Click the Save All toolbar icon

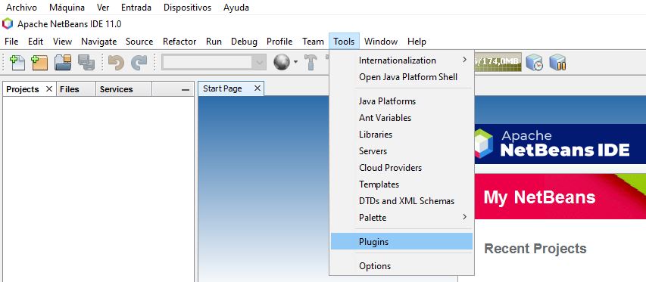point(86,63)
